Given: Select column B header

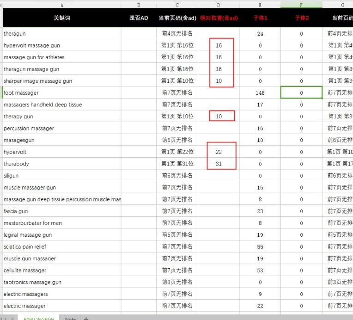Looking at the screenshot, I should click(139, 5).
